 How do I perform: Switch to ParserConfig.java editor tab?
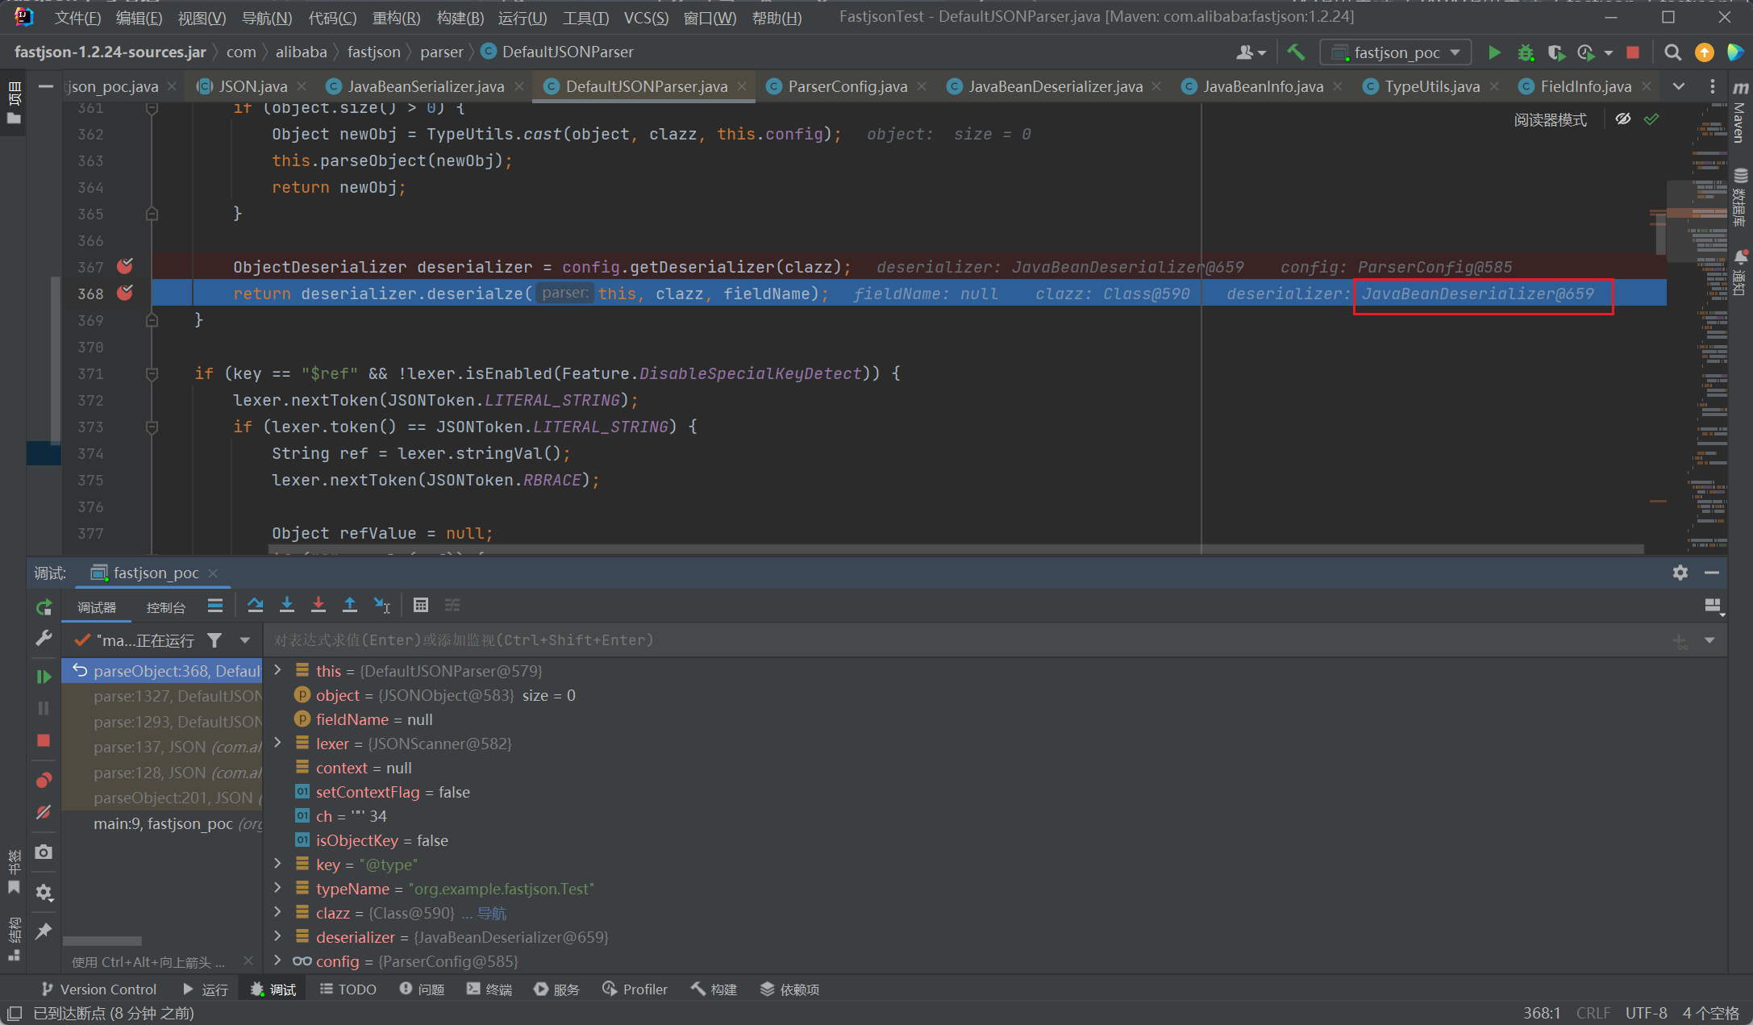[847, 86]
